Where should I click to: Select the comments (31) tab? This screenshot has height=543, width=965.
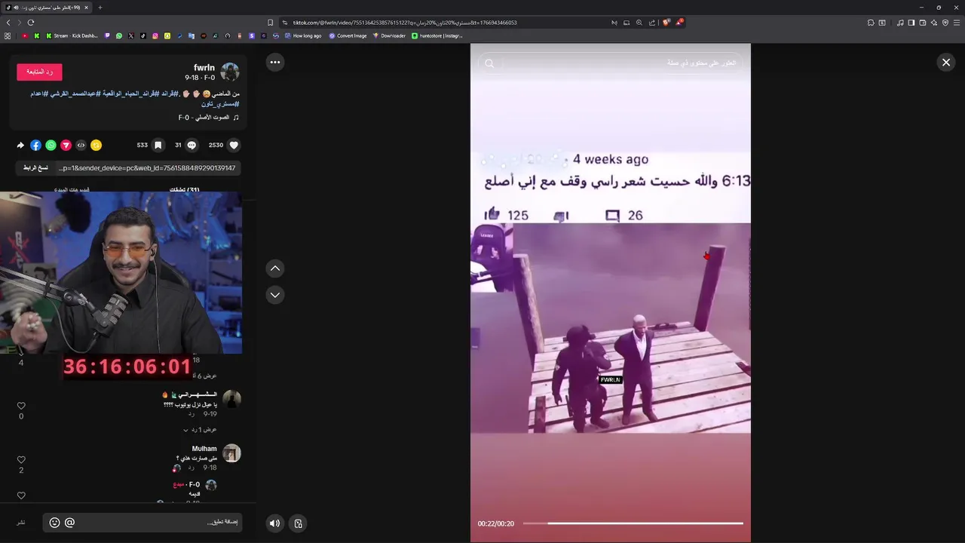click(x=184, y=189)
